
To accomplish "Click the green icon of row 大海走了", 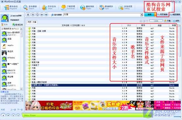I will [x=30, y=65].
